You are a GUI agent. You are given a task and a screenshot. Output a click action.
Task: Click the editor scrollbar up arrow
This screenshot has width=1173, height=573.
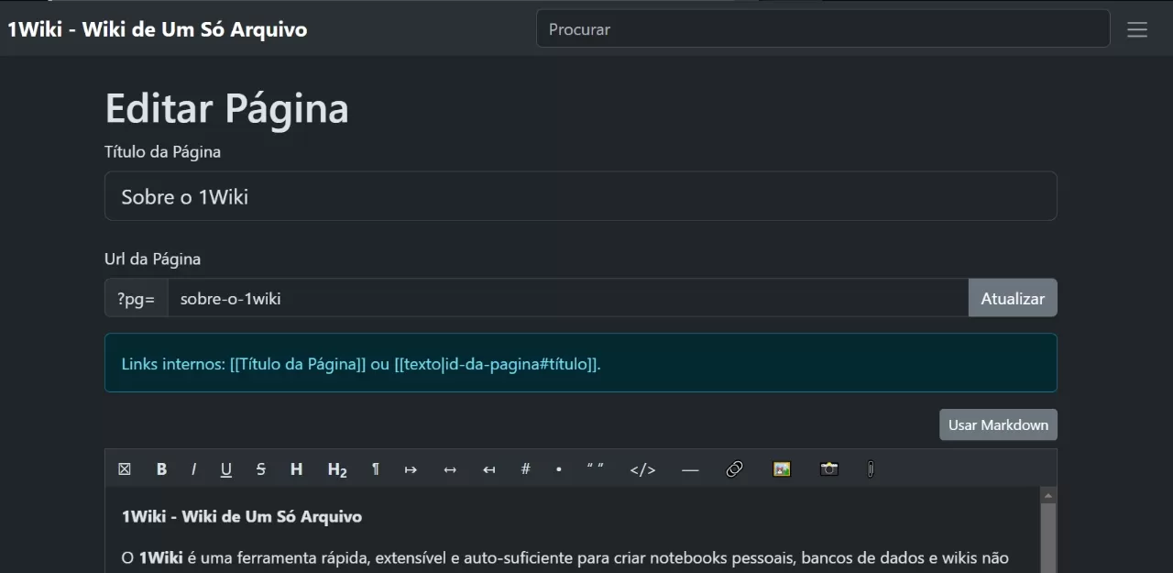(x=1048, y=495)
